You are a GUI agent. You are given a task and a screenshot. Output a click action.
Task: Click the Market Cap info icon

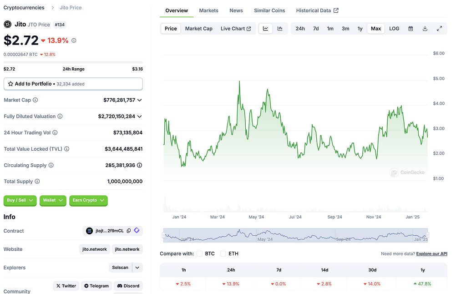[35, 100]
